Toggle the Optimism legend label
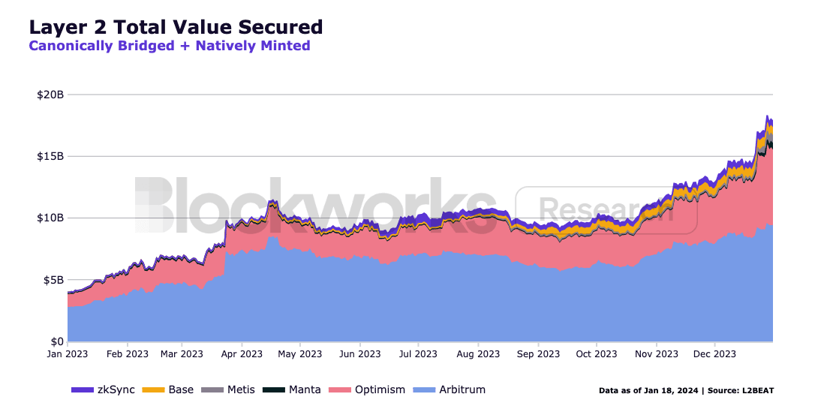 click(380, 389)
